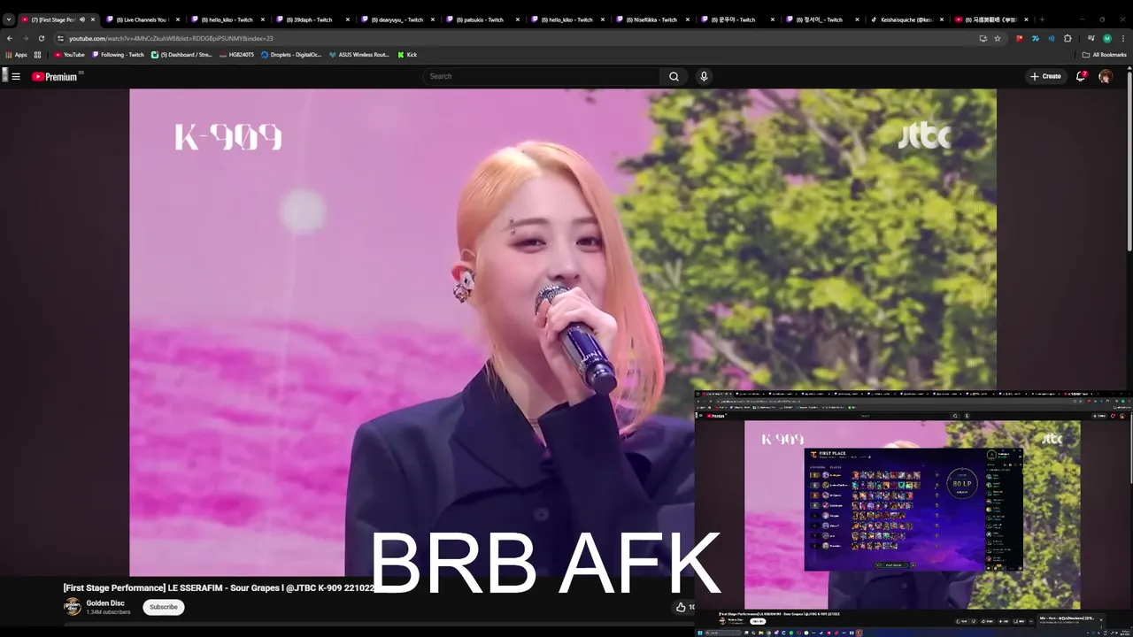This screenshot has height=637, width=1133.
Task: Open YouTube notifications bell
Action: [1081, 77]
